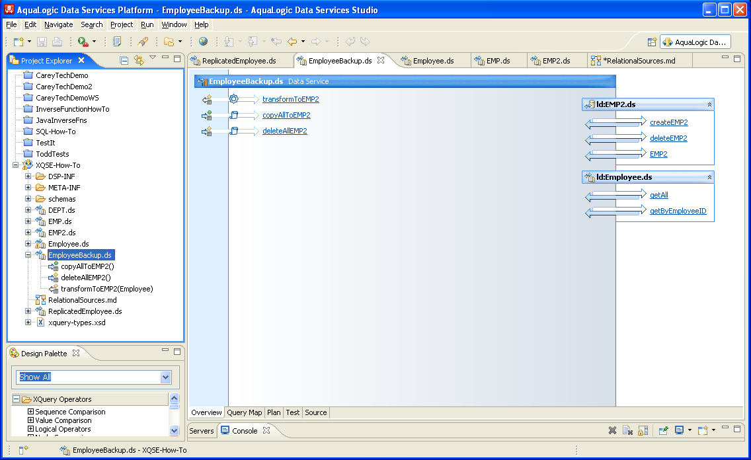Click the getAll link
The height and width of the screenshot is (460, 751).
pyautogui.click(x=659, y=195)
